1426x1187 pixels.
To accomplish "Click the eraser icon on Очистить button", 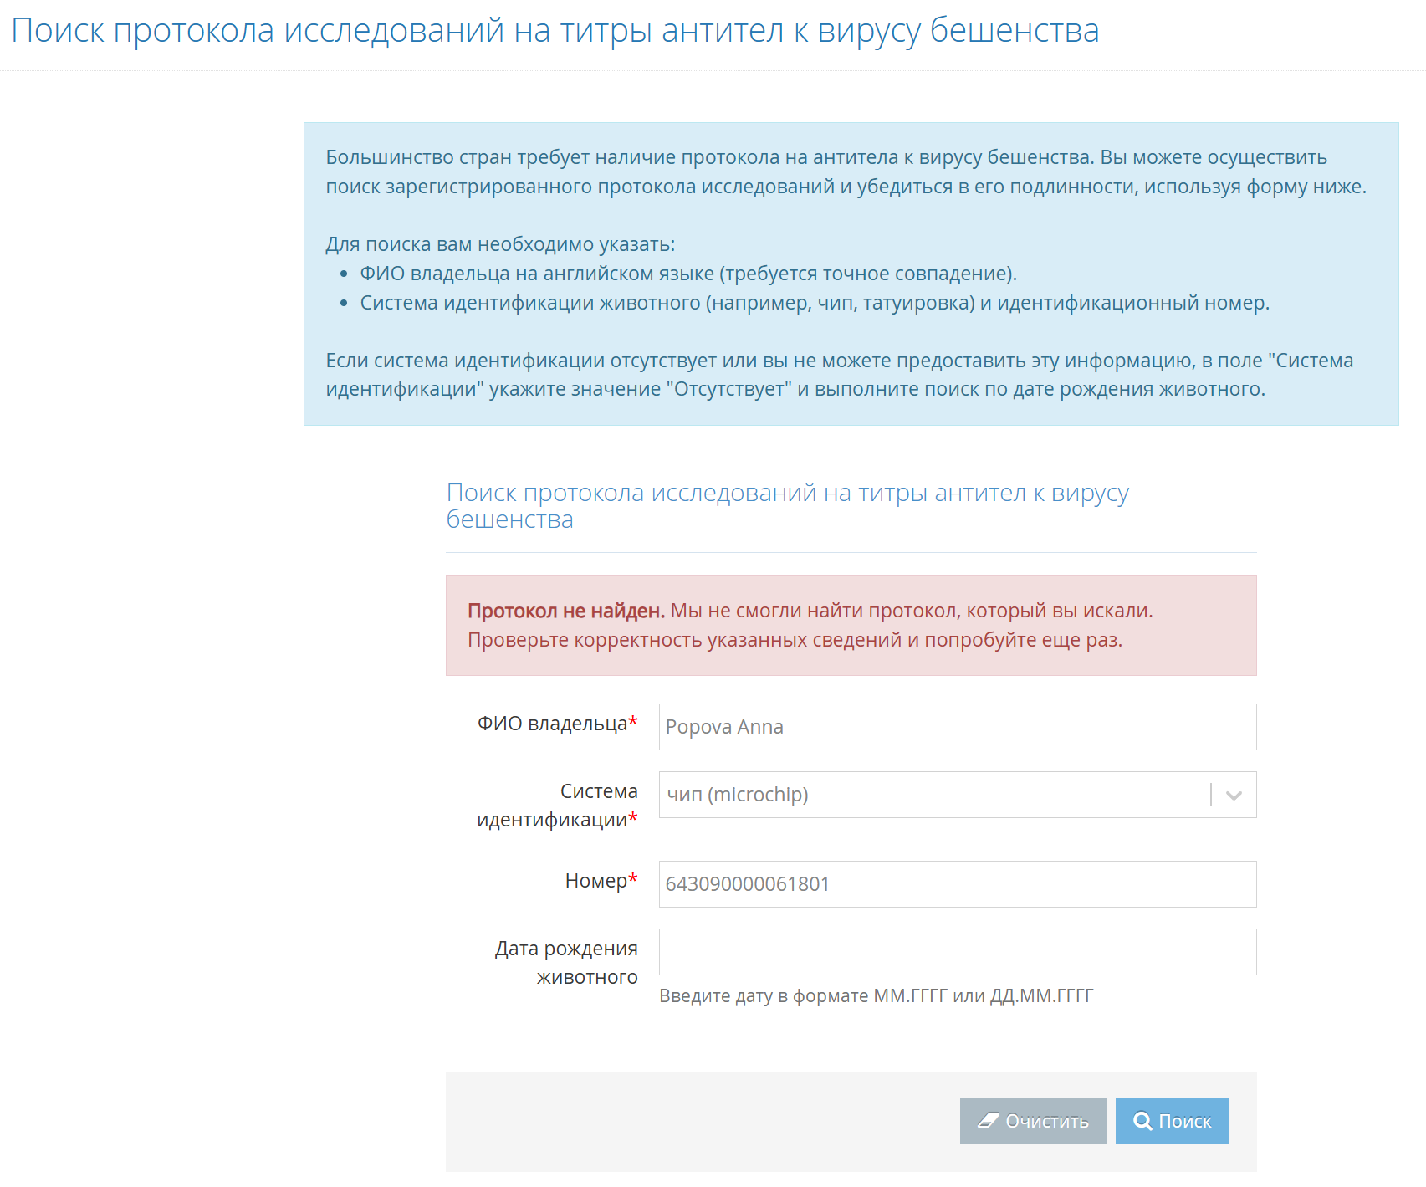I will (989, 1121).
